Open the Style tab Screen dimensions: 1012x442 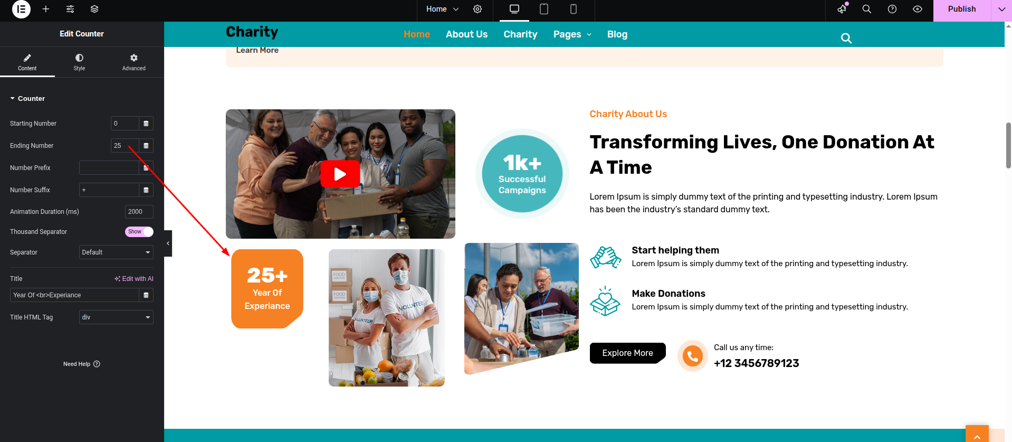(x=79, y=62)
